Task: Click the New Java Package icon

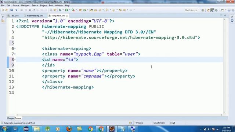Action: (x=80, y=10)
